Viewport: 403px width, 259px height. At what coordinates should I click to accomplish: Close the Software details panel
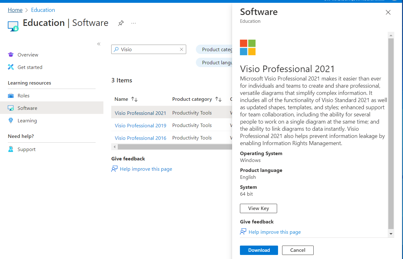pos(388,12)
